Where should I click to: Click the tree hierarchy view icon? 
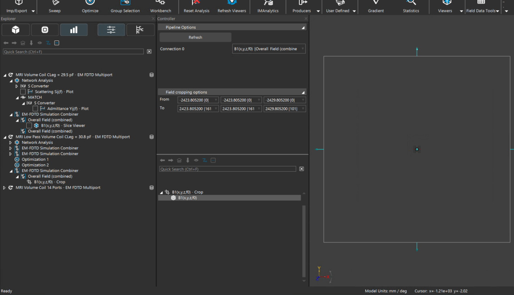[x=140, y=30]
